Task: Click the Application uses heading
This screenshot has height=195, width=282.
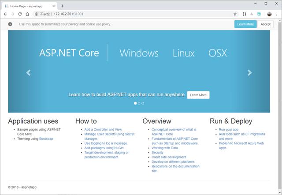Action: pos(33,121)
